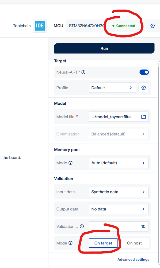Open the Profile Default dropdown

point(112,88)
